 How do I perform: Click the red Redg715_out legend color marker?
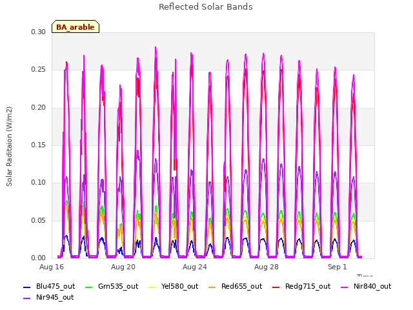[x=276, y=287]
